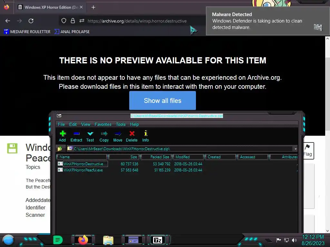Open the Info tool in 7-Zip

(145, 136)
